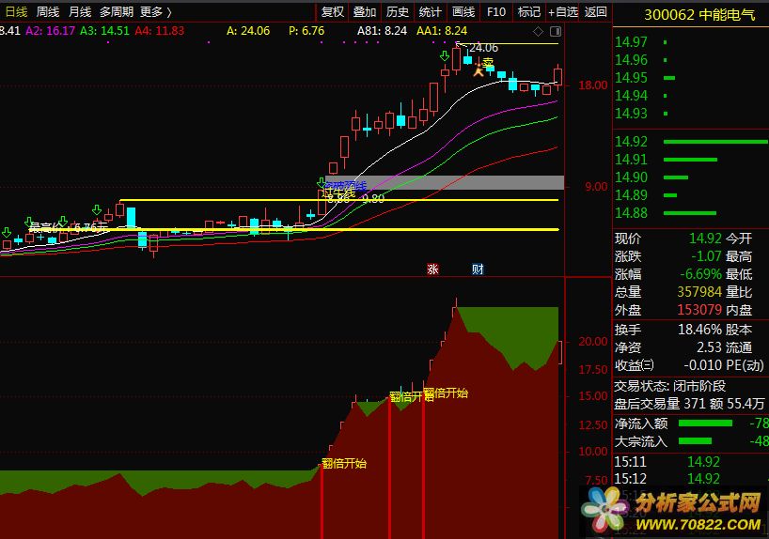Click the A2: 16.17 indicator value
769x539 pixels.
pyautogui.click(x=51, y=31)
